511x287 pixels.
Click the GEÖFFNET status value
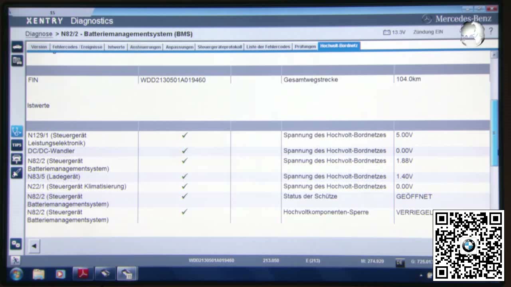[x=414, y=197]
